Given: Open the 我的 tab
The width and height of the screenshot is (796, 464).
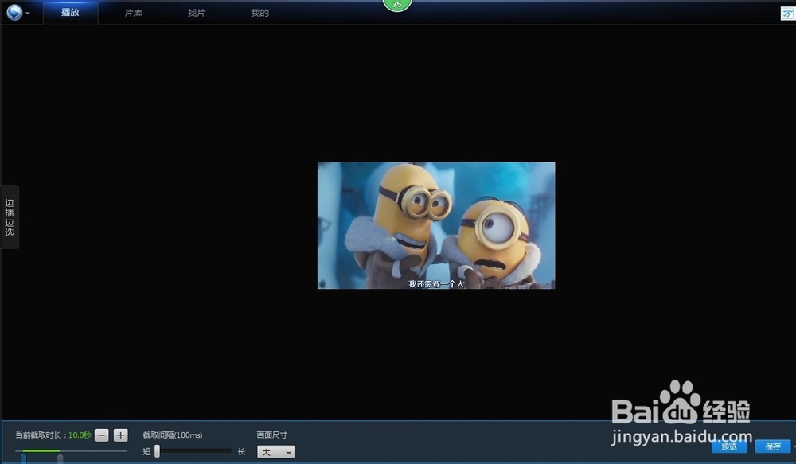Looking at the screenshot, I should [259, 13].
